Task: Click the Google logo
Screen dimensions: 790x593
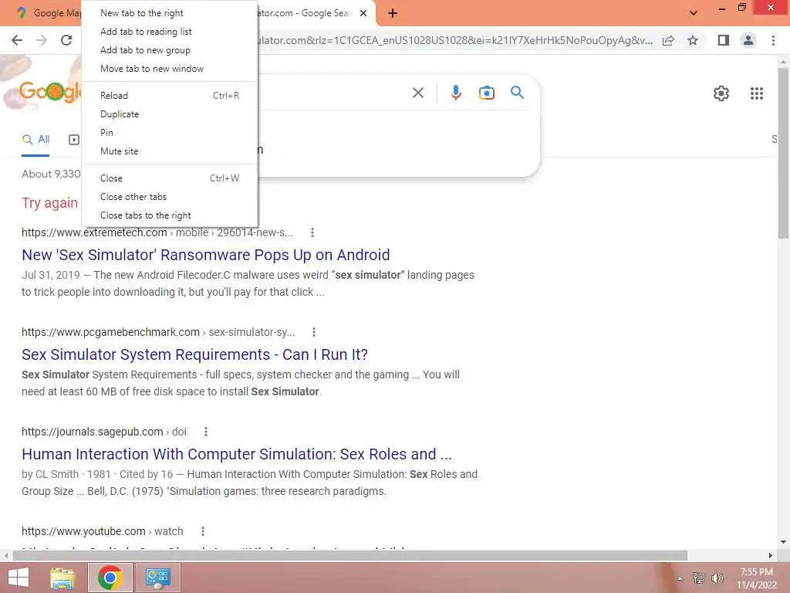Action: (x=49, y=91)
